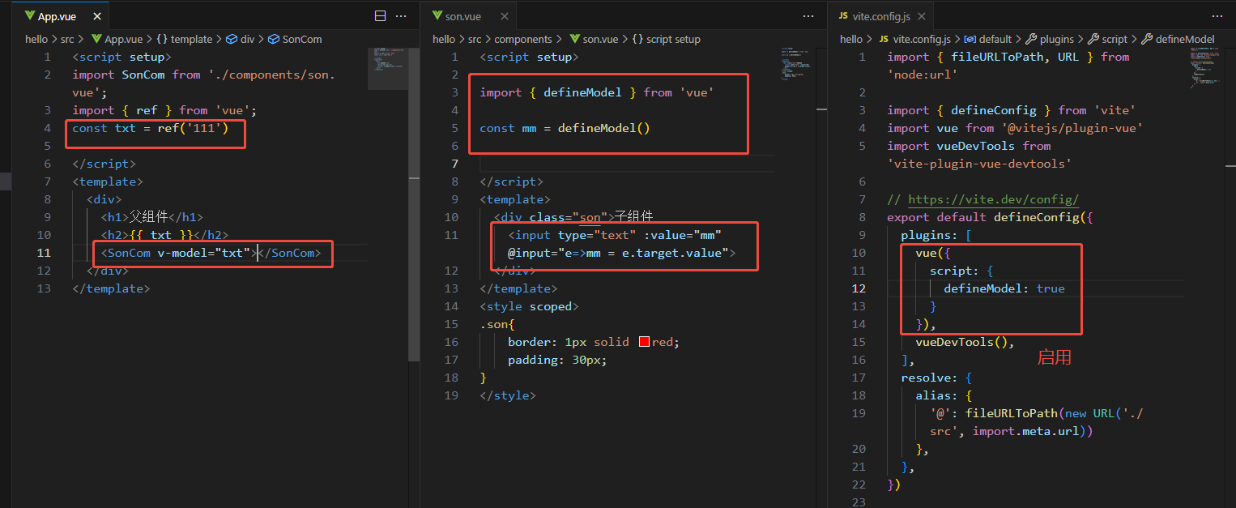Screen dimensions: 1236x508
Task: Select '{} template' breadcrumb in App.vue pane
Action: click(184, 39)
